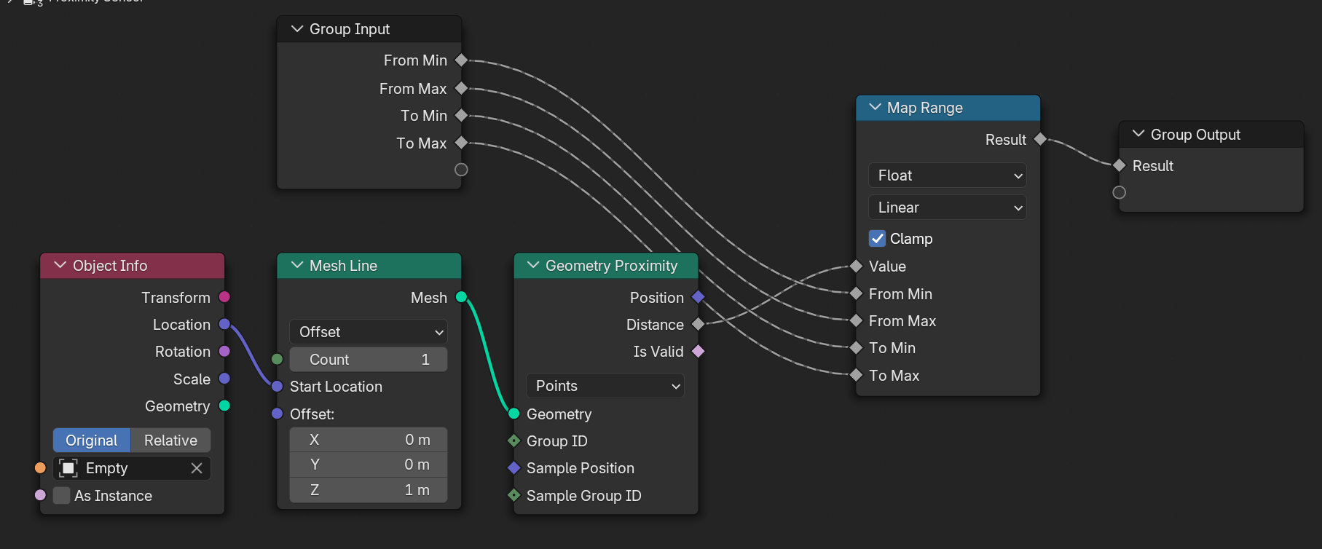Select Relative transform space
The width and height of the screenshot is (1322, 549).
170,441
